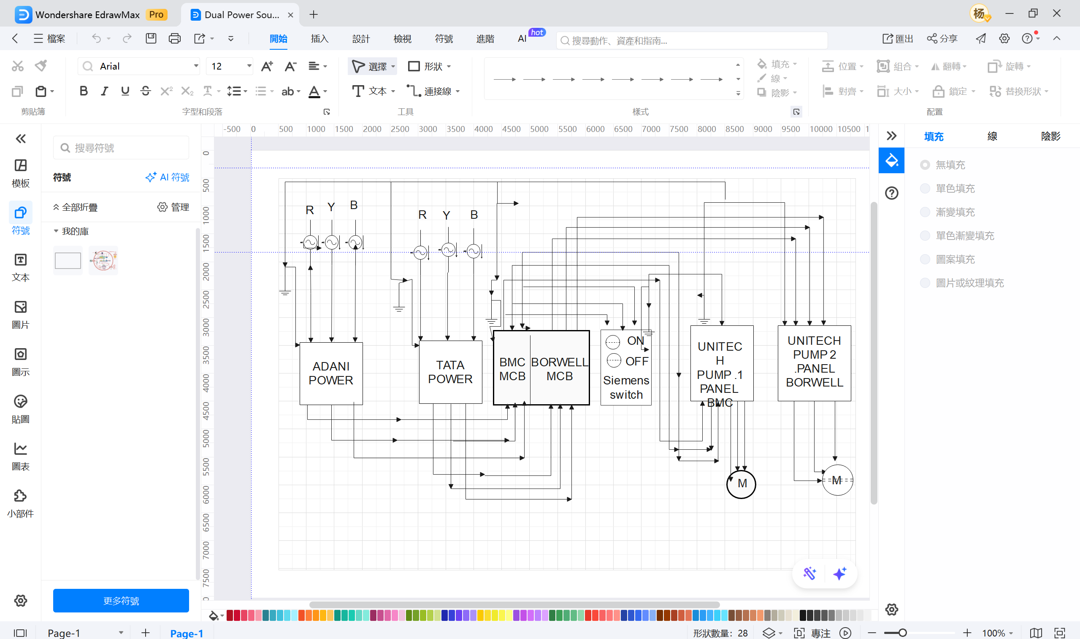Click the Format Painter icon
1080x639 pixels.
tap(41, 66)
